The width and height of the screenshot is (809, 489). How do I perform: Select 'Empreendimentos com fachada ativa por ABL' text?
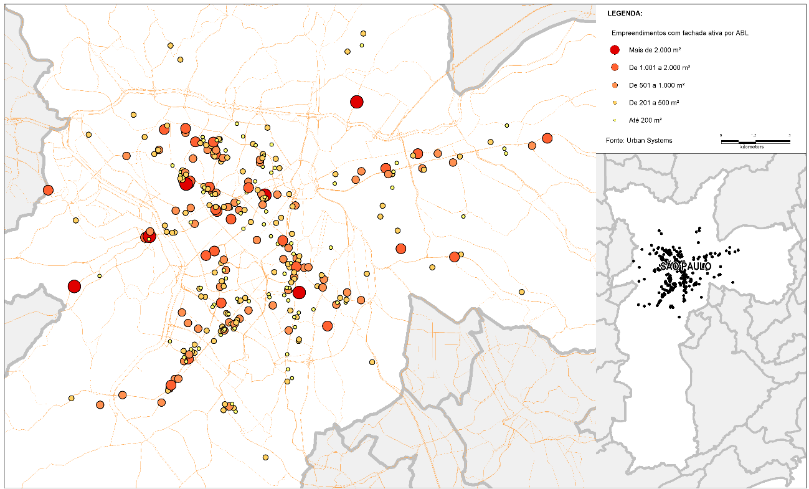click(679, 32)
